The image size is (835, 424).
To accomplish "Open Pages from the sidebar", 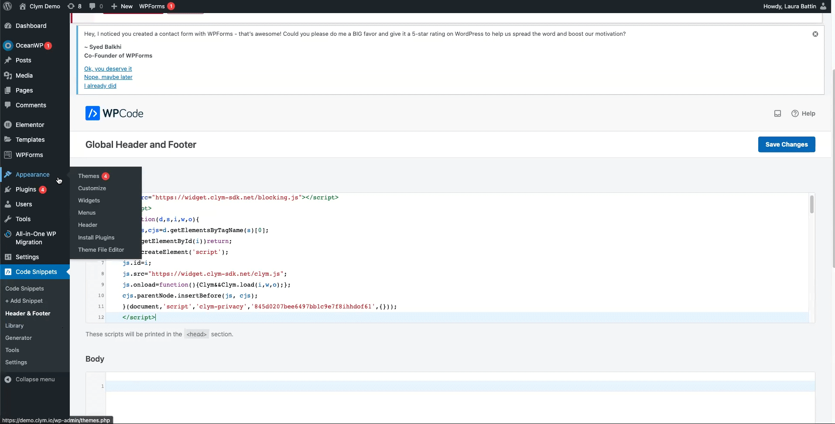I will (35, 90).
